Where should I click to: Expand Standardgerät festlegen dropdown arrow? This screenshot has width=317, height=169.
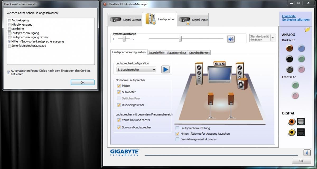[x=273, y=38]
